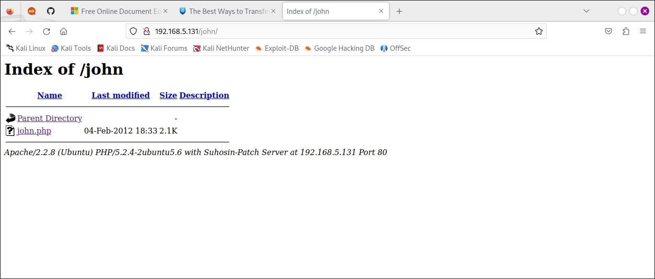Sort listing by Last modified column
The width and height of the screenshot is (655, 279).
click(120, 95)
